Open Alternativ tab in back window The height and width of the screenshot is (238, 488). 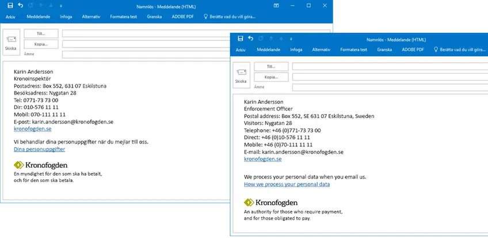(91, 17)
